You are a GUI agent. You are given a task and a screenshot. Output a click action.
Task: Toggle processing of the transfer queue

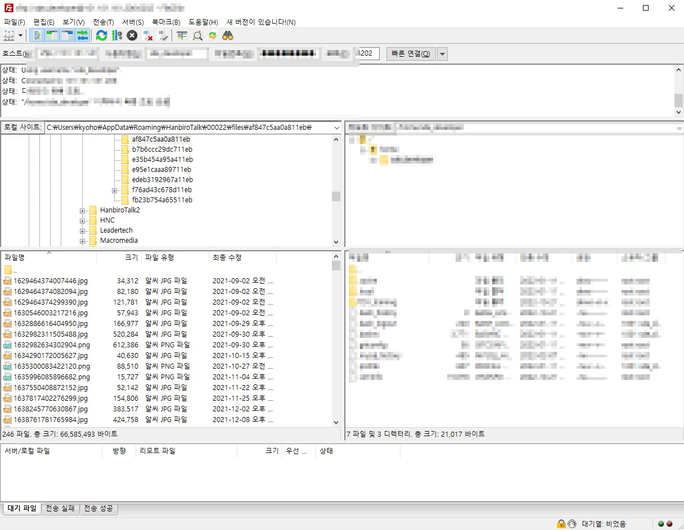(x=116, y=35)
